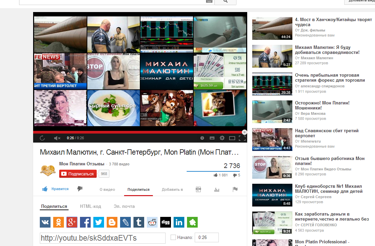Open the video statistics chart icon
The image size is (375, 246).
tap(217, 189)
